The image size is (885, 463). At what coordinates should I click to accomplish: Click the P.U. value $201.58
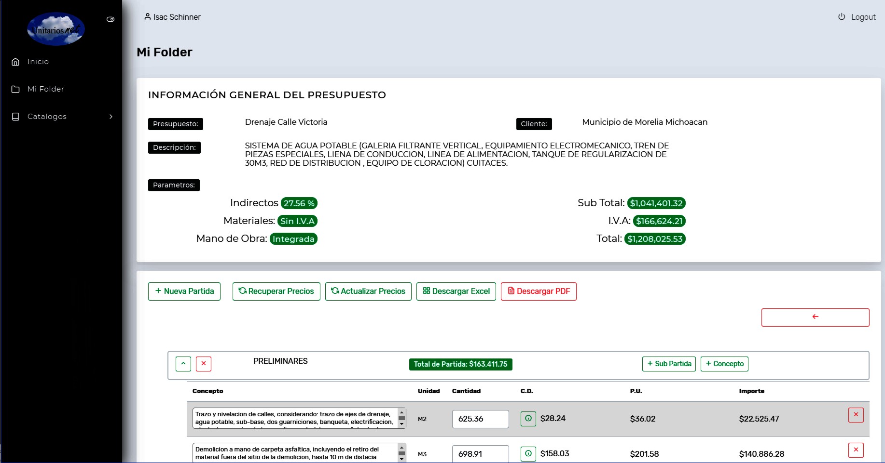(x=644, y=454)
